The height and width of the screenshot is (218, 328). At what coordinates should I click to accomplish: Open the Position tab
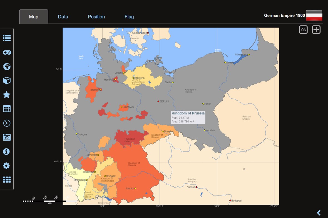click(96, 17)
